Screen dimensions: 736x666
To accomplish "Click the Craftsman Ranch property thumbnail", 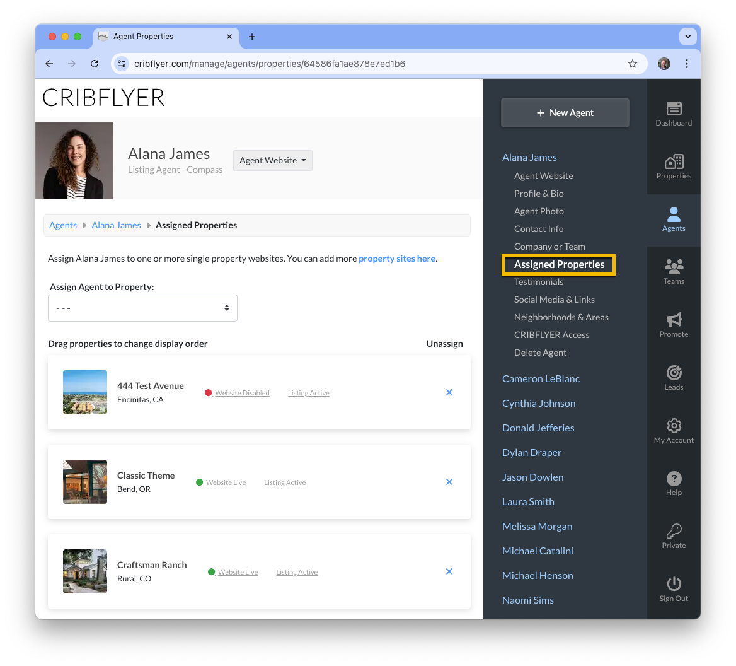I will coord(85,571).
